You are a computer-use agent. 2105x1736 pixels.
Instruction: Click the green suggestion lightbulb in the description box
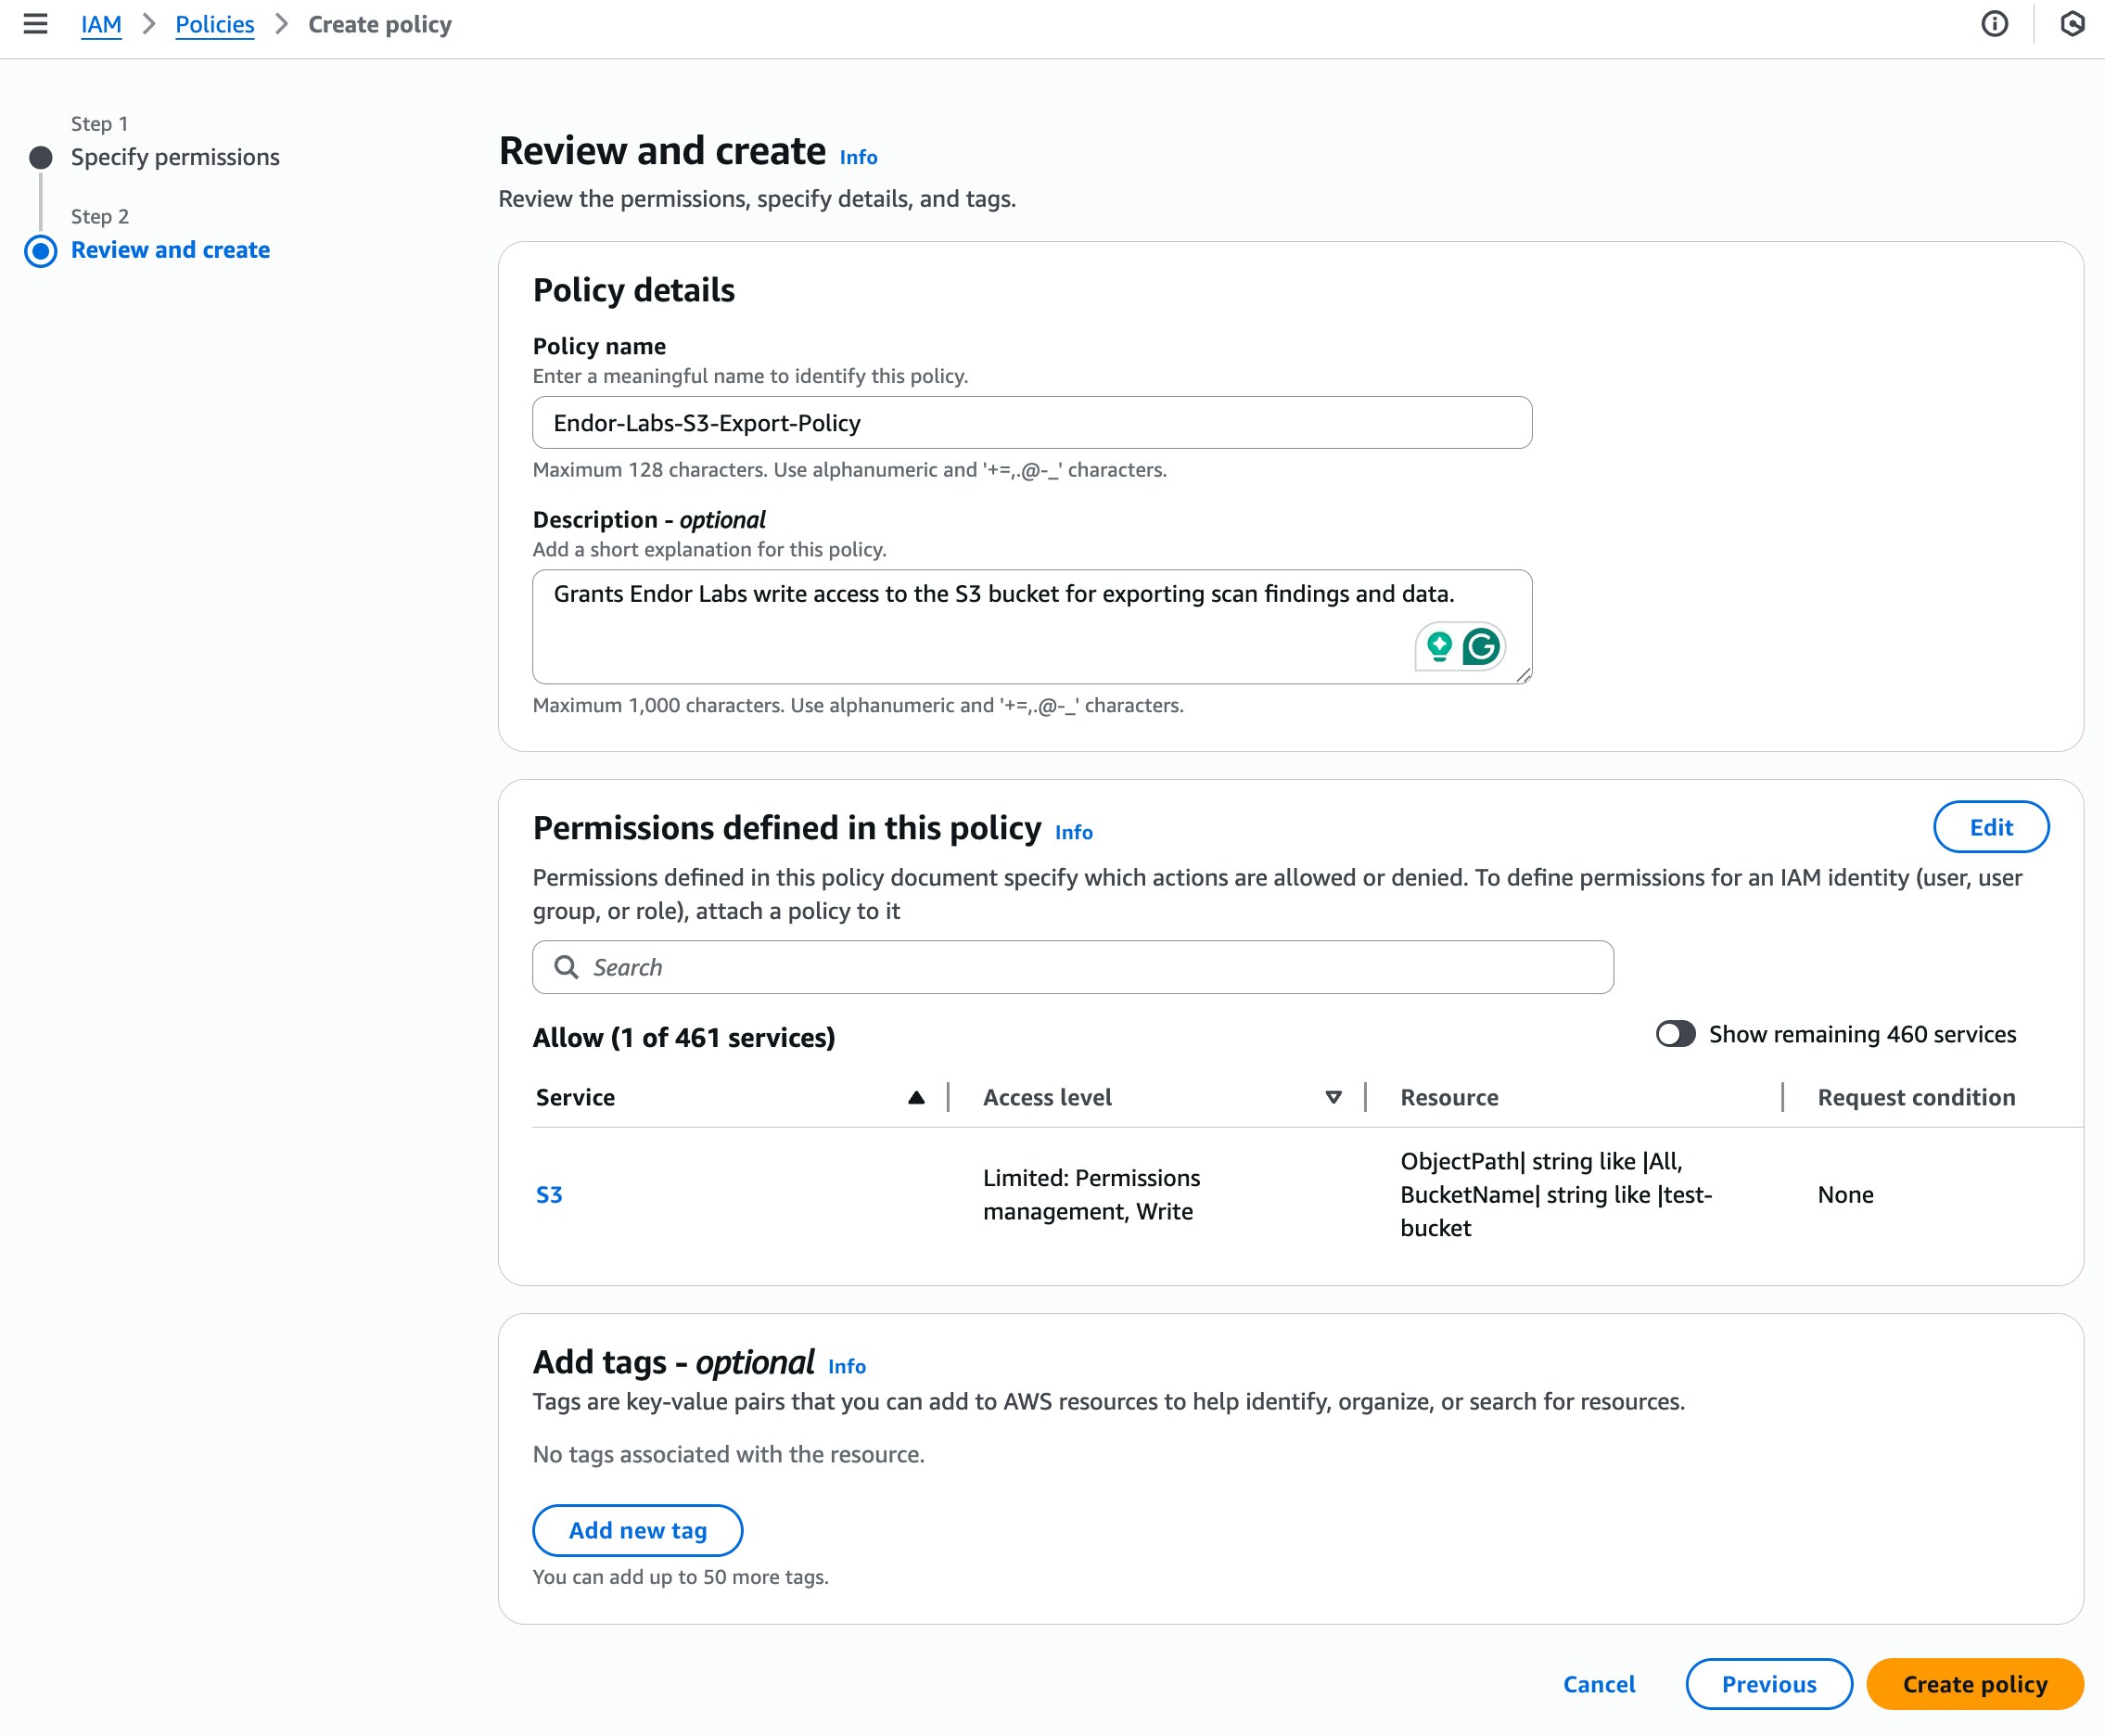(1438, 647)
